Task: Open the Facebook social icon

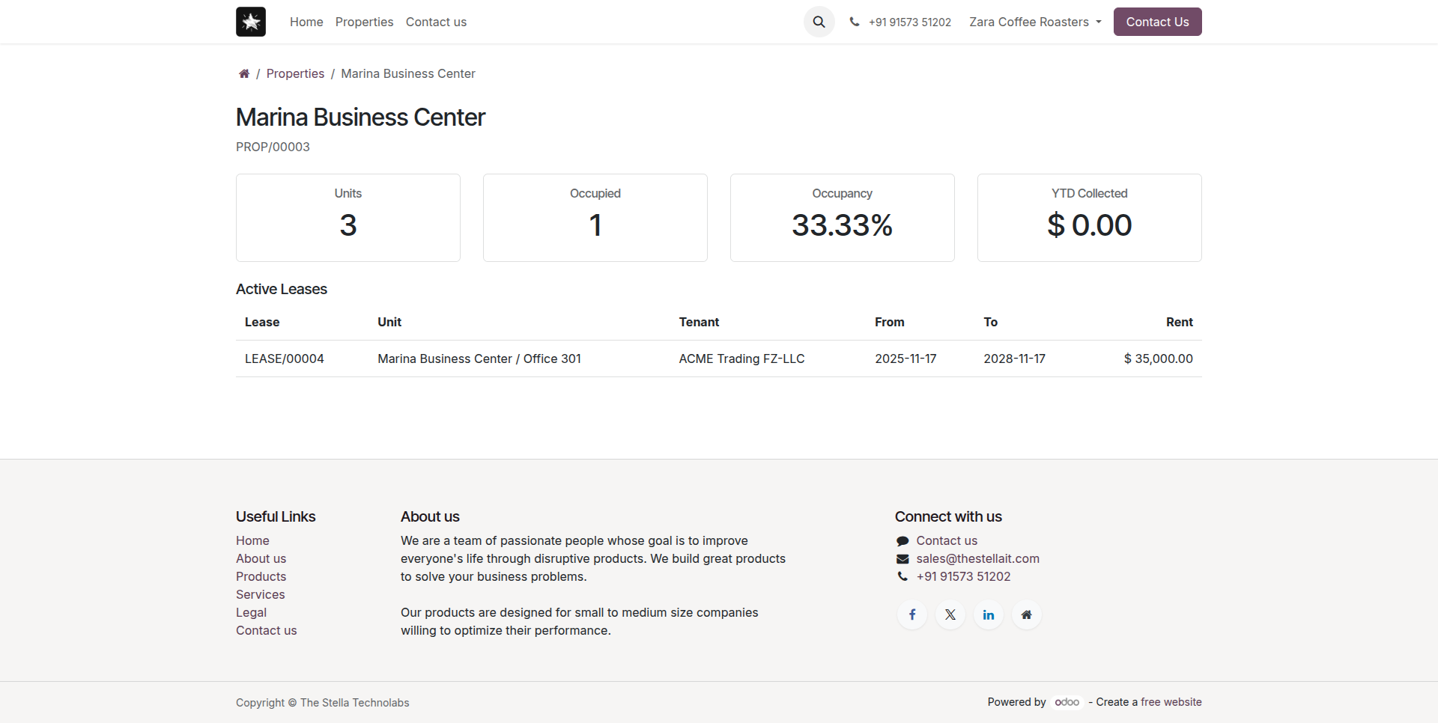Action: tap(912, 614)
